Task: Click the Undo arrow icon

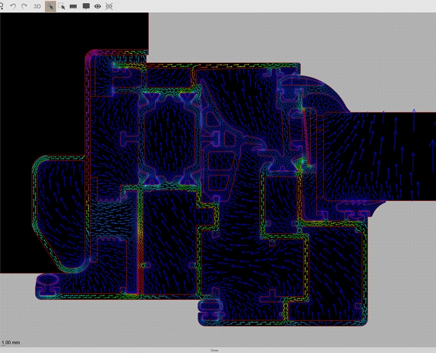Action: click(13, 7)
